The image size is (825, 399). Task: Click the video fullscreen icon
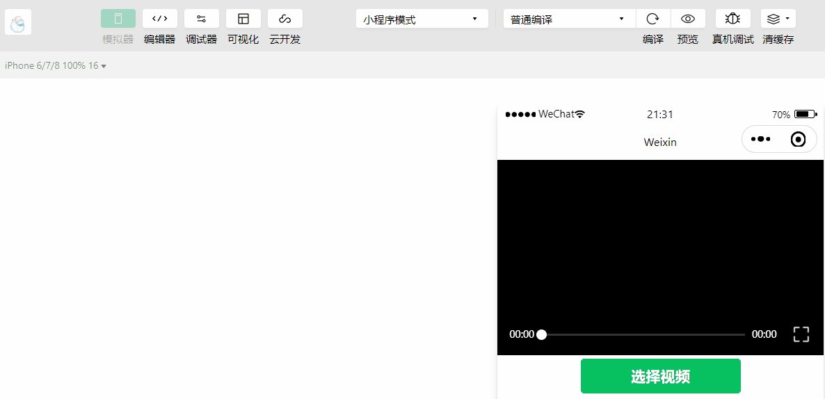tap(801, 334)
